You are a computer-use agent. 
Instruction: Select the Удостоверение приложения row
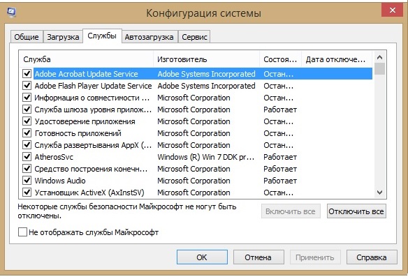197,121
